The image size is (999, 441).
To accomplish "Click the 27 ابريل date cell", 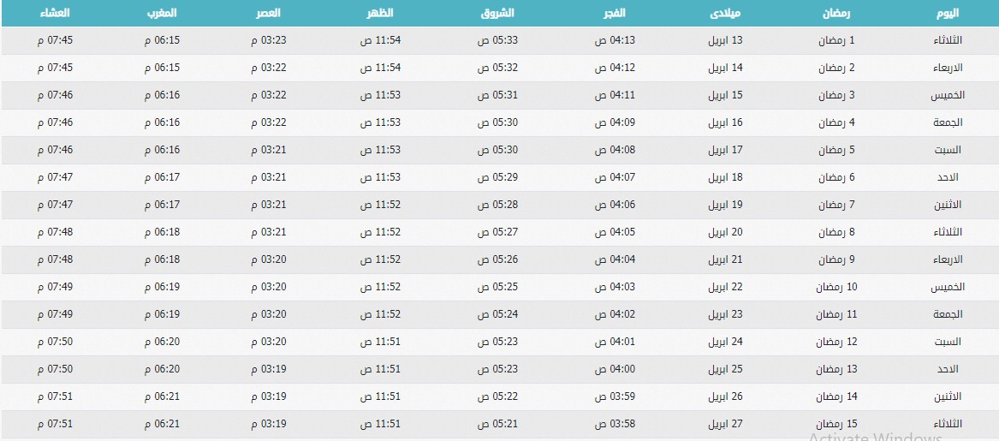I will pos(726,425).
